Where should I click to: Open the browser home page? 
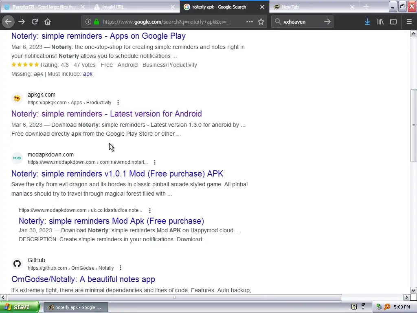tap(48, 22)
